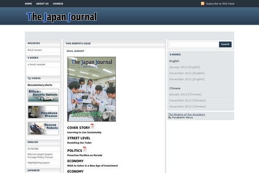Play the Hayabusa Mission video
The image size is (259, 173).
coord(43,112)
